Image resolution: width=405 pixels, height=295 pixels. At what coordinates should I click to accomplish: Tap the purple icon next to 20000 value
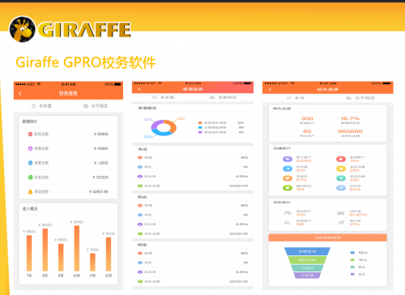(x=288, y=159)
